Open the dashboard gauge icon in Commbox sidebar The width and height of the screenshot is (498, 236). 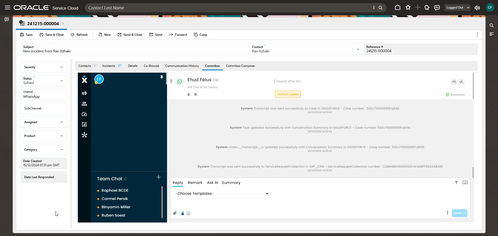[84, 114]
